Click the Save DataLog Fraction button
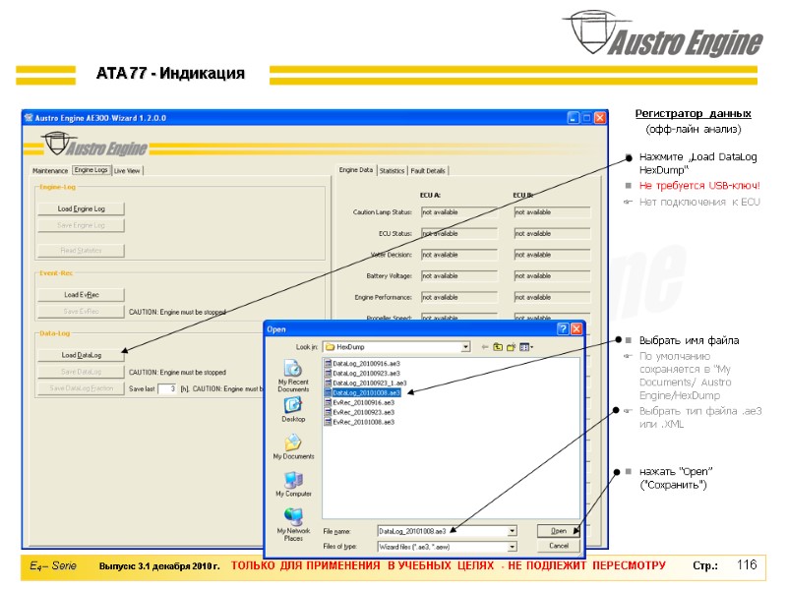This screenshot has height=590, width=787. 81,388
